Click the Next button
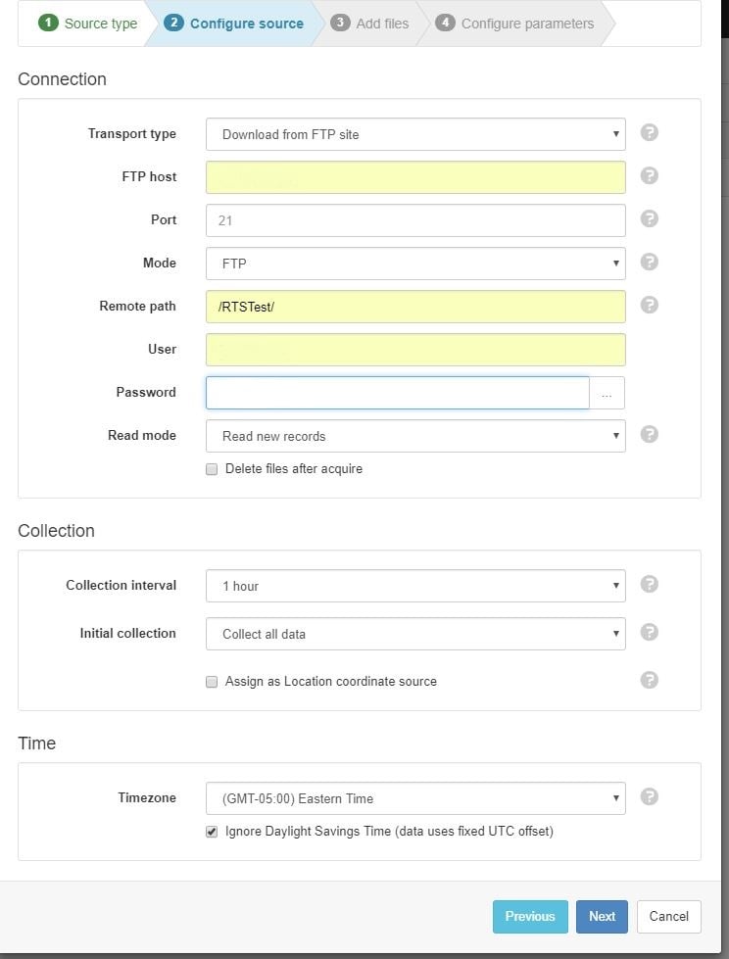 tap(602, 916)
